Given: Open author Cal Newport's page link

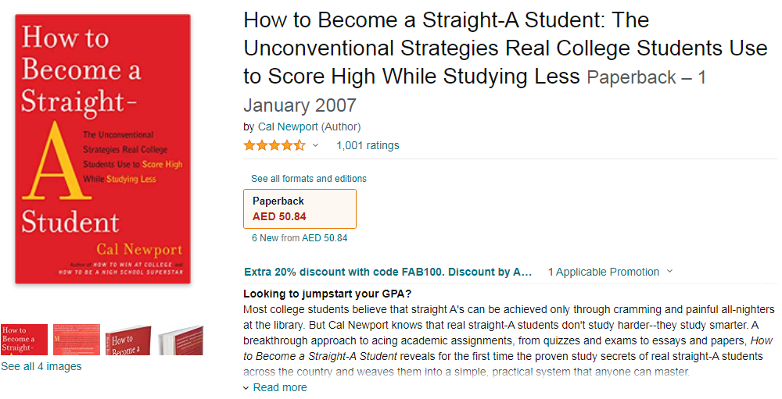Looking at the screenshot, I should click(x=288, y=126).
